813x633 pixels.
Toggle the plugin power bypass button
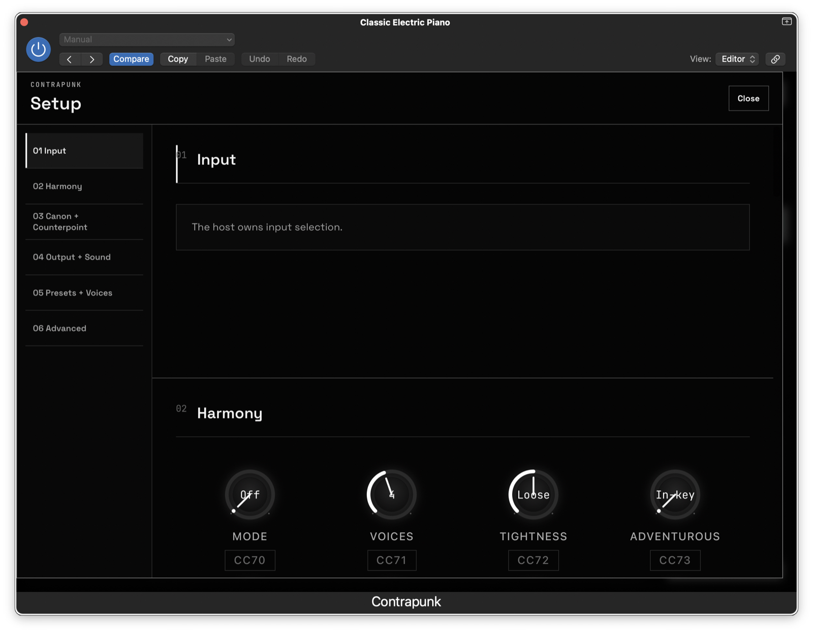[39, 49]
